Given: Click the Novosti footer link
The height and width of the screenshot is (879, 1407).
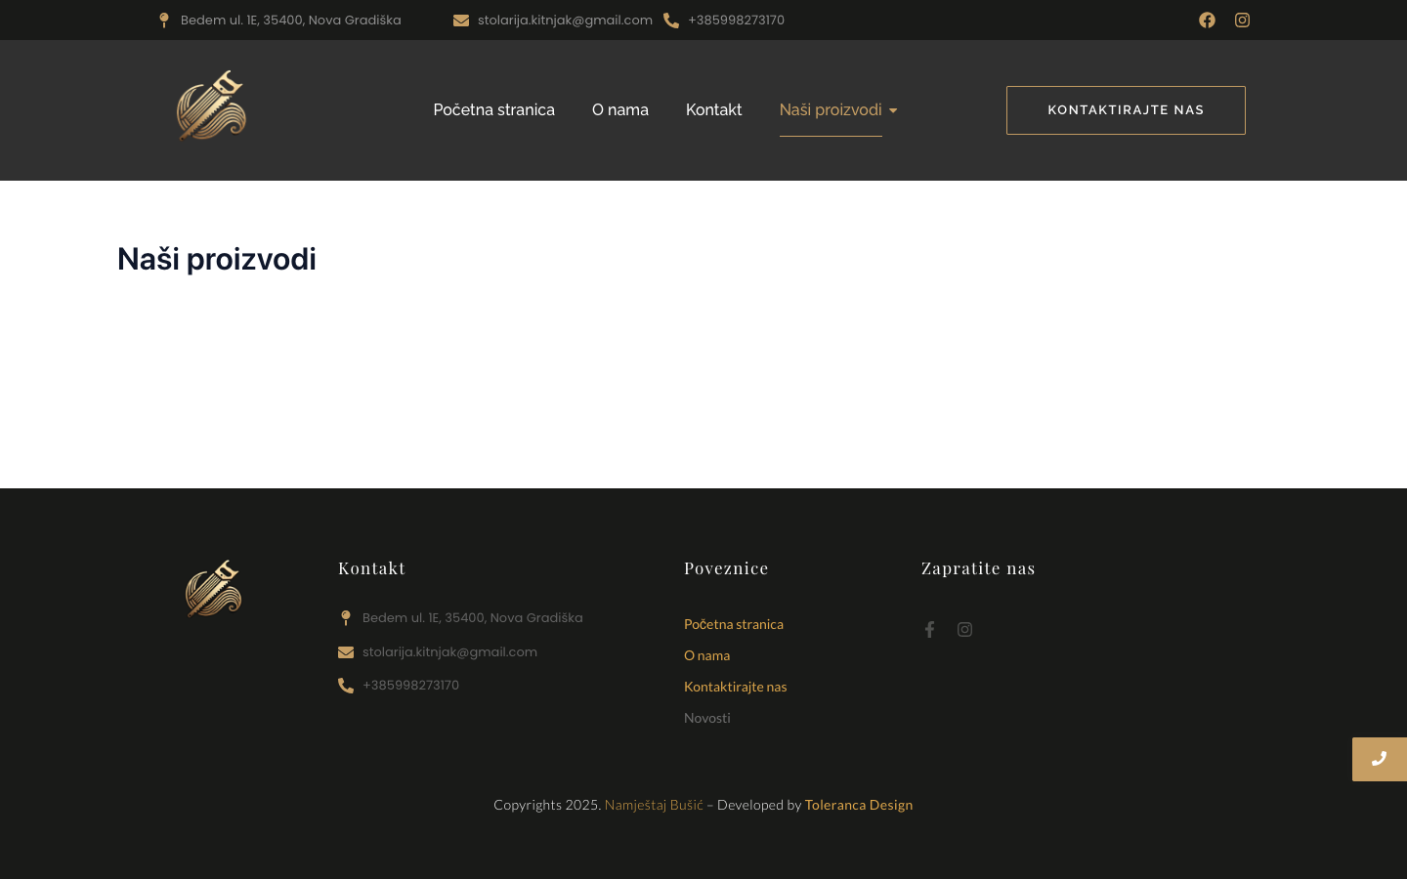Looking at the screenshot, I should 706,718.
